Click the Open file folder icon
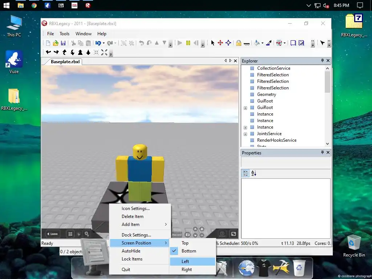This screenshot has width=372, height=279. click(56, 43)
